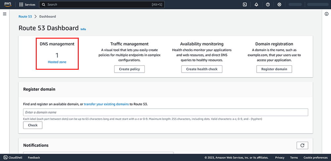Open settings gear icon in header
331x161 pixels.
pos(279,4)
